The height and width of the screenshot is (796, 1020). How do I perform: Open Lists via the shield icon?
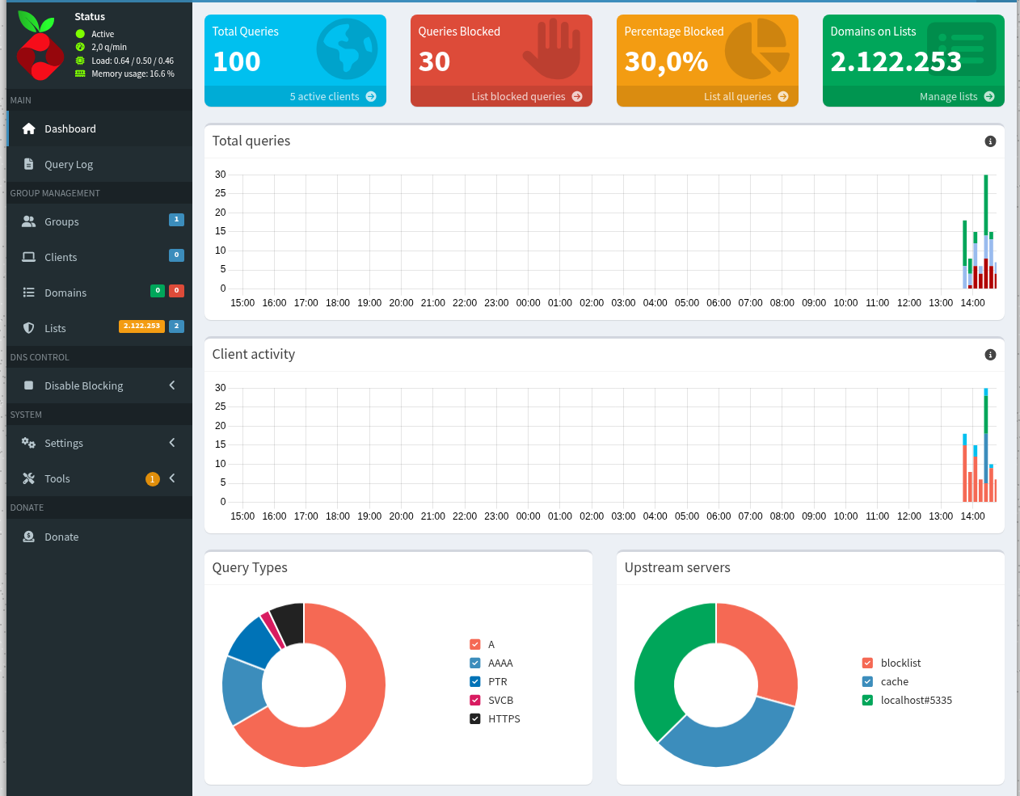[28, 327]
